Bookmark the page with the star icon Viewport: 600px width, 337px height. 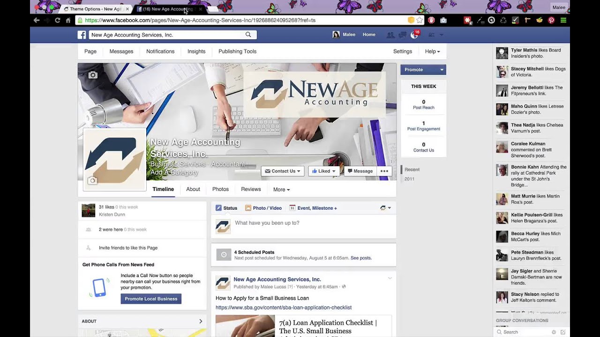pyautogui.click(x=420, y=20)
